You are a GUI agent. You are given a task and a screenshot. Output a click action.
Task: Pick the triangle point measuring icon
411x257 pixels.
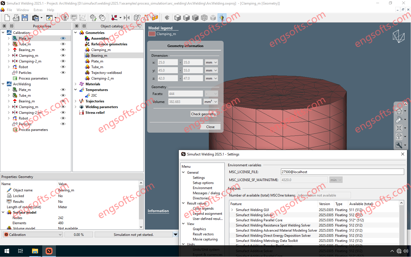(x=146, y=18)
